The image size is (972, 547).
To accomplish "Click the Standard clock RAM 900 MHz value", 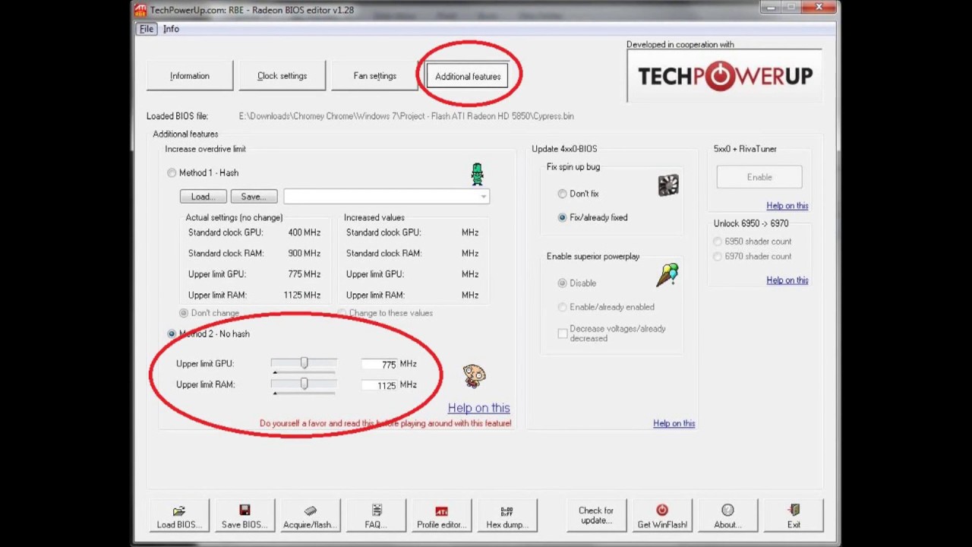I will click(304, 253).
